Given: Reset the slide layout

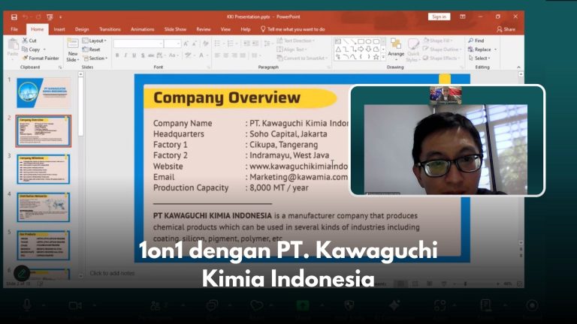Looking at the screenshot, I should pyautogui.click(x=91, y=49).
